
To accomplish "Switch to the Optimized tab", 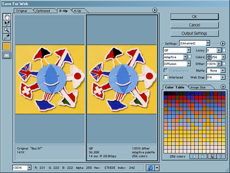I will coord(43,11).
